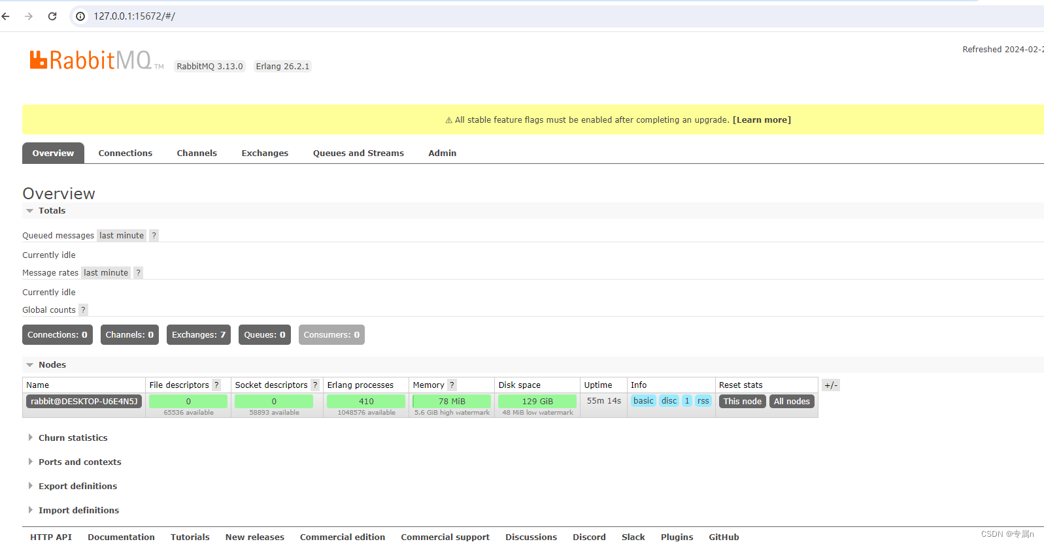This screenshot has width=1044, height=544.
Task: Click the RabbitMQ 3.13.0 version label
Action: point(210,67)
